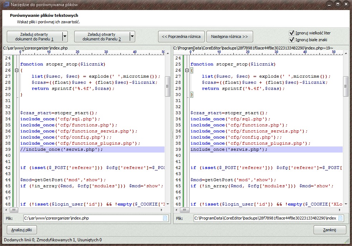Open the dropdown arrow beside the Panel 1 load button
The image size is (352, 246).
65,37
